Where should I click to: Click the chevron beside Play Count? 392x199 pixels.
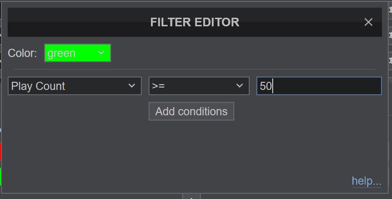point(132,86)
